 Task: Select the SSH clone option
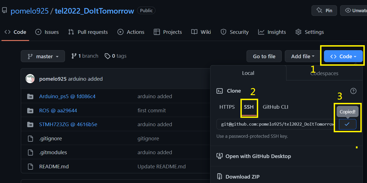point(249,107)
